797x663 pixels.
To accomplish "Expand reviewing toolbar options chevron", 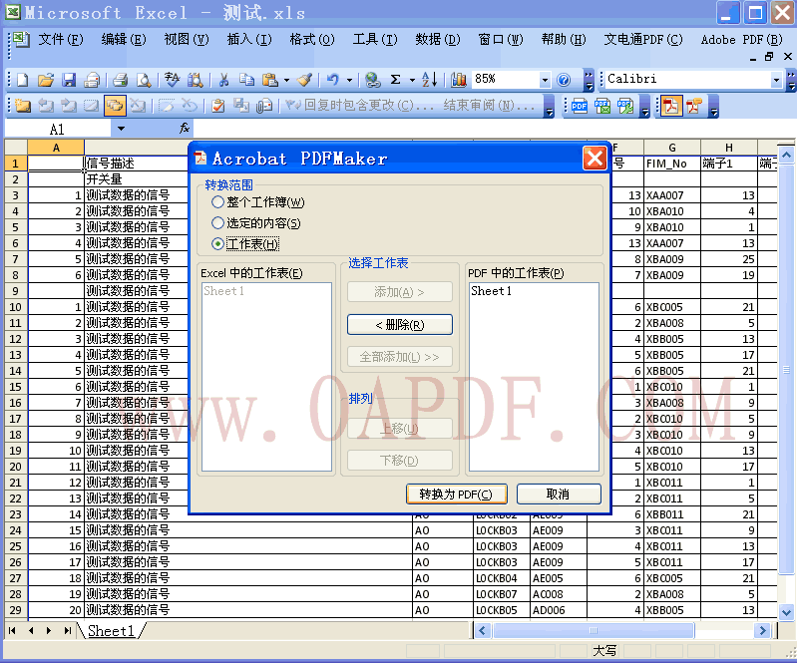I will pyautogui.click(x=549, y=107).
